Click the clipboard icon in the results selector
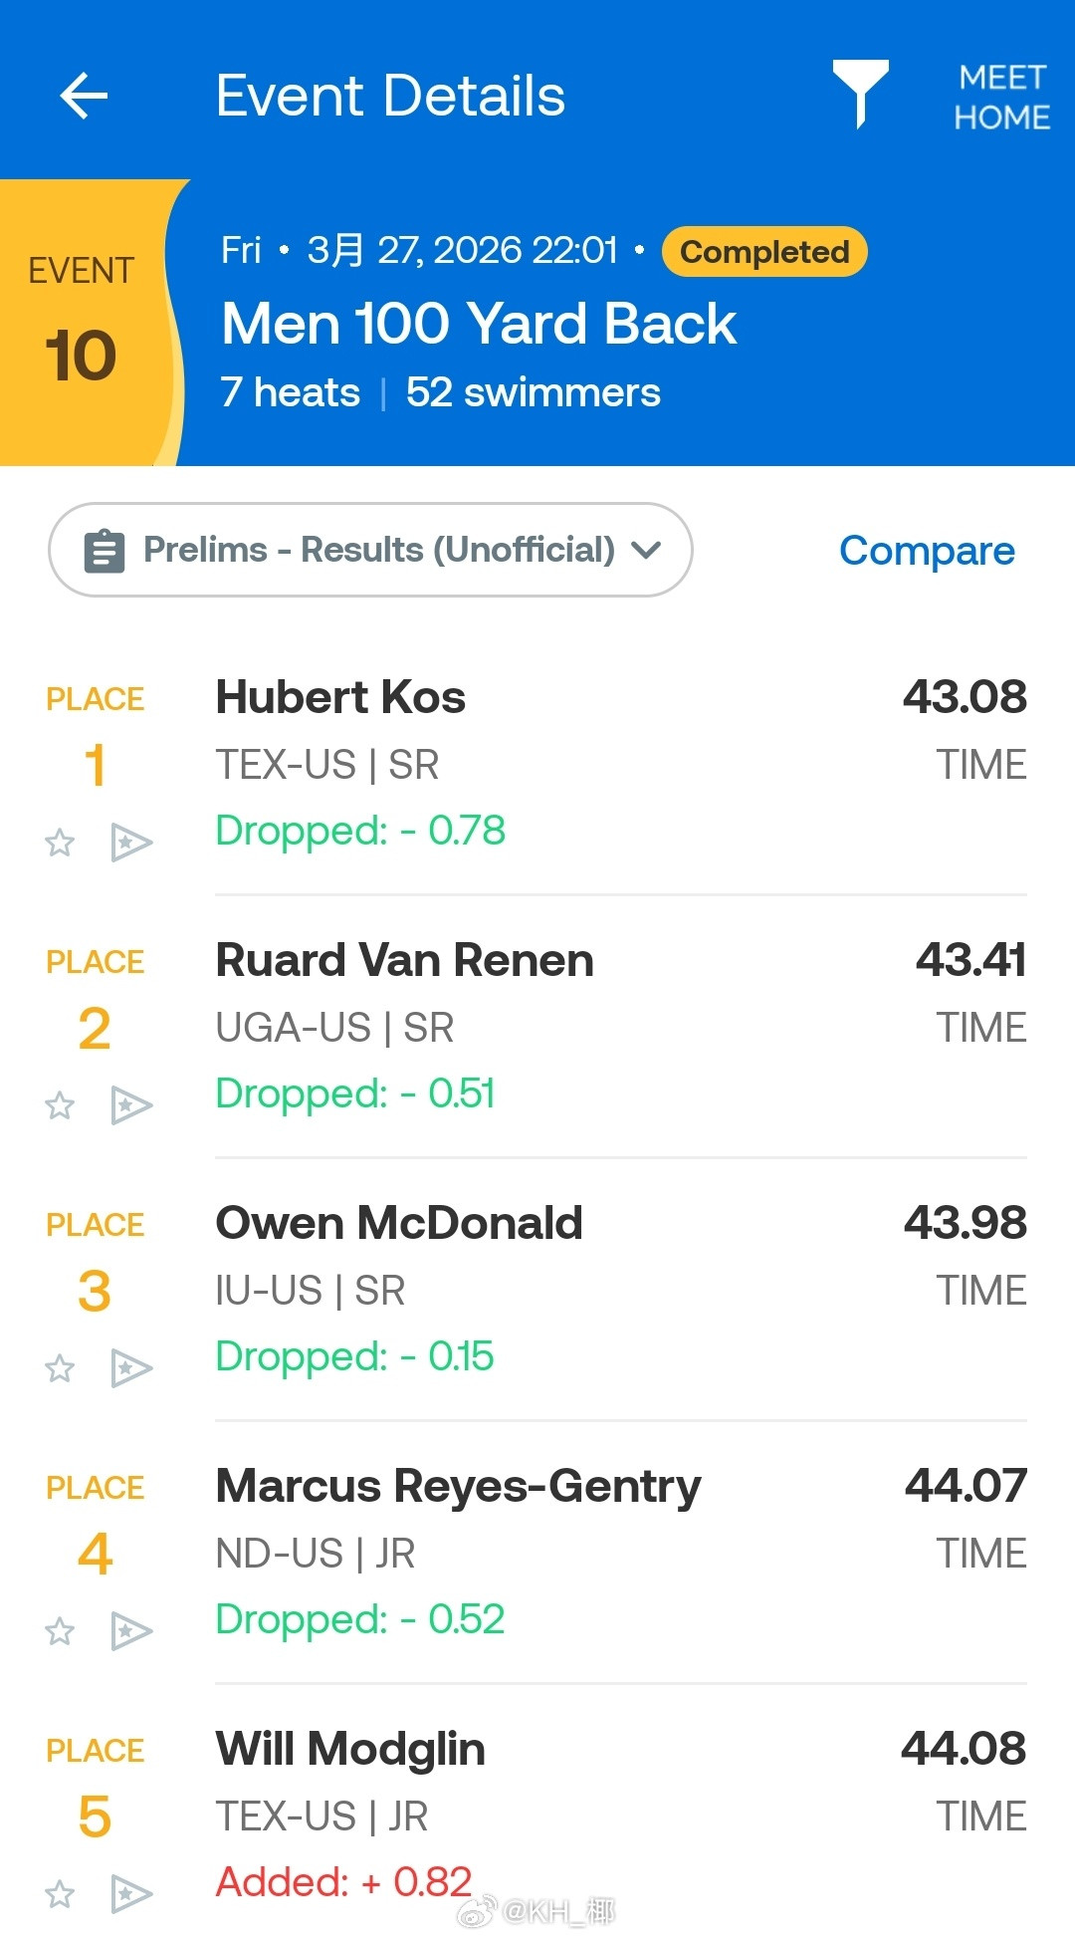The height and width of the screenshot is (1939, 1075). point(105,549)
